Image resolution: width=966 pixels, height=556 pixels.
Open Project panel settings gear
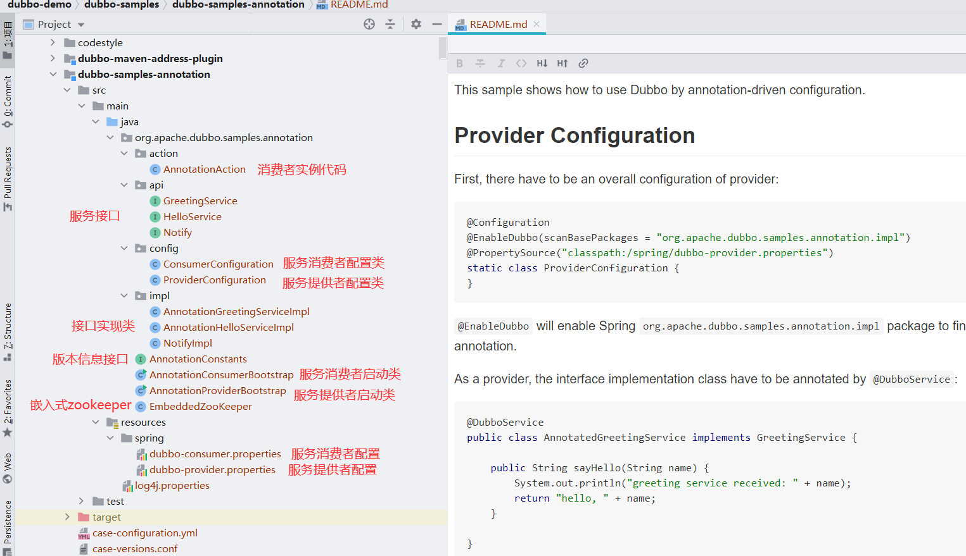tap(416, 24)
